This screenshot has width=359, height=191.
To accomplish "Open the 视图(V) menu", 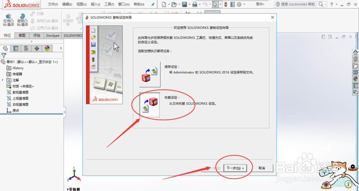I will click(81, 4).
